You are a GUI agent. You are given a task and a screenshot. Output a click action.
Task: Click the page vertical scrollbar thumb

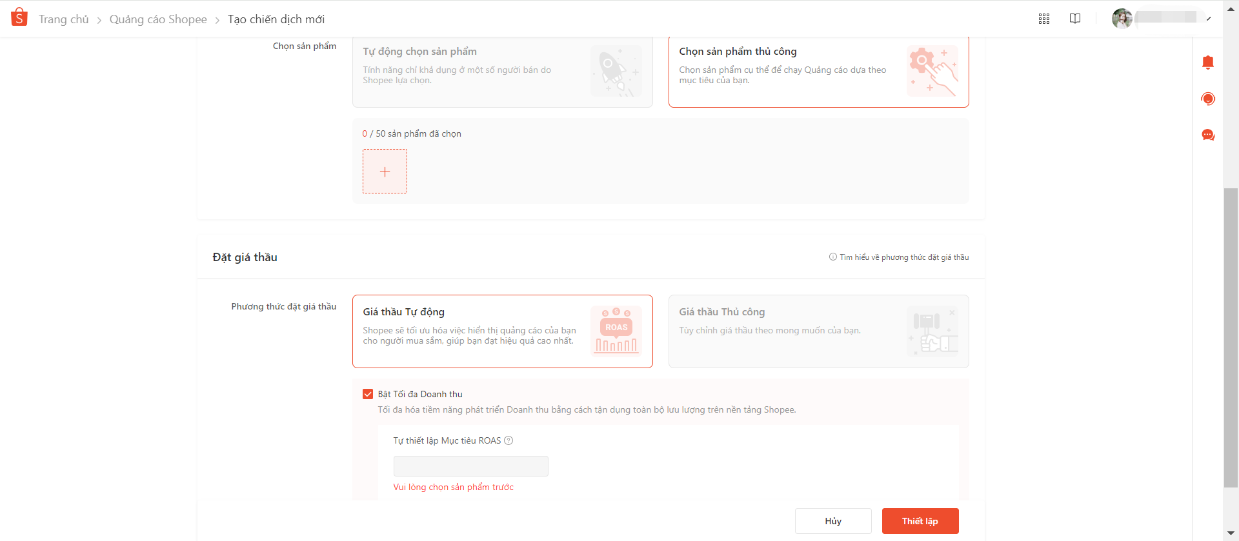1231,337
